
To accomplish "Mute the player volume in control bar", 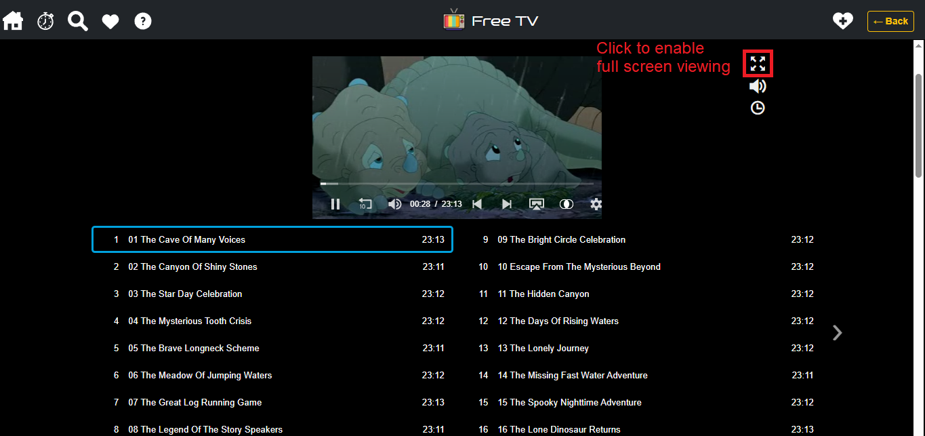I will click(395, 204).
